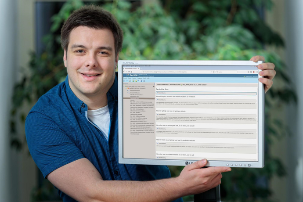303x202 pixels.
Task: Open 'Leitziele' in the navigation tree
Action: click(132, 100)
